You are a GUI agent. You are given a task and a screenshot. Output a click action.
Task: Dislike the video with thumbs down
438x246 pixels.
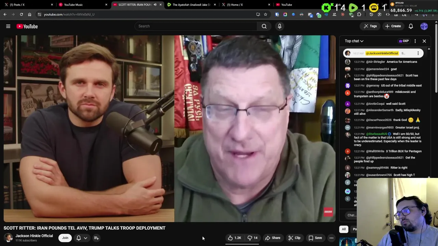[x=253, y=238]
